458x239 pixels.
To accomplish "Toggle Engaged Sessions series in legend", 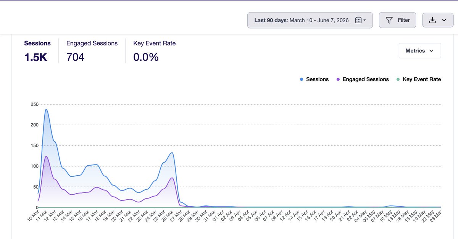I will pyautogui.click(x=362, y=79).
